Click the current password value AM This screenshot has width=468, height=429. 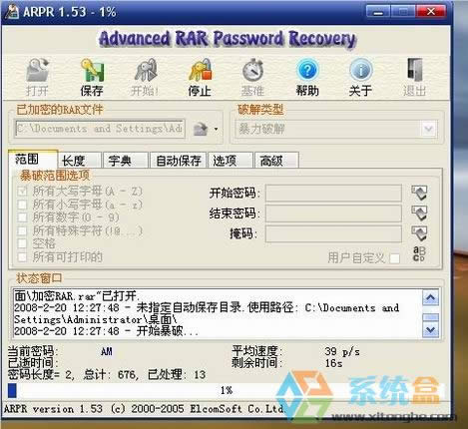[x=107, y=351]
